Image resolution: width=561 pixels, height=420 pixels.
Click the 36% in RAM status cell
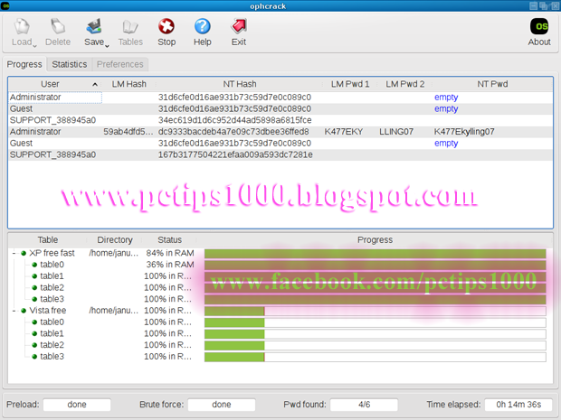(x=169, y=265)
